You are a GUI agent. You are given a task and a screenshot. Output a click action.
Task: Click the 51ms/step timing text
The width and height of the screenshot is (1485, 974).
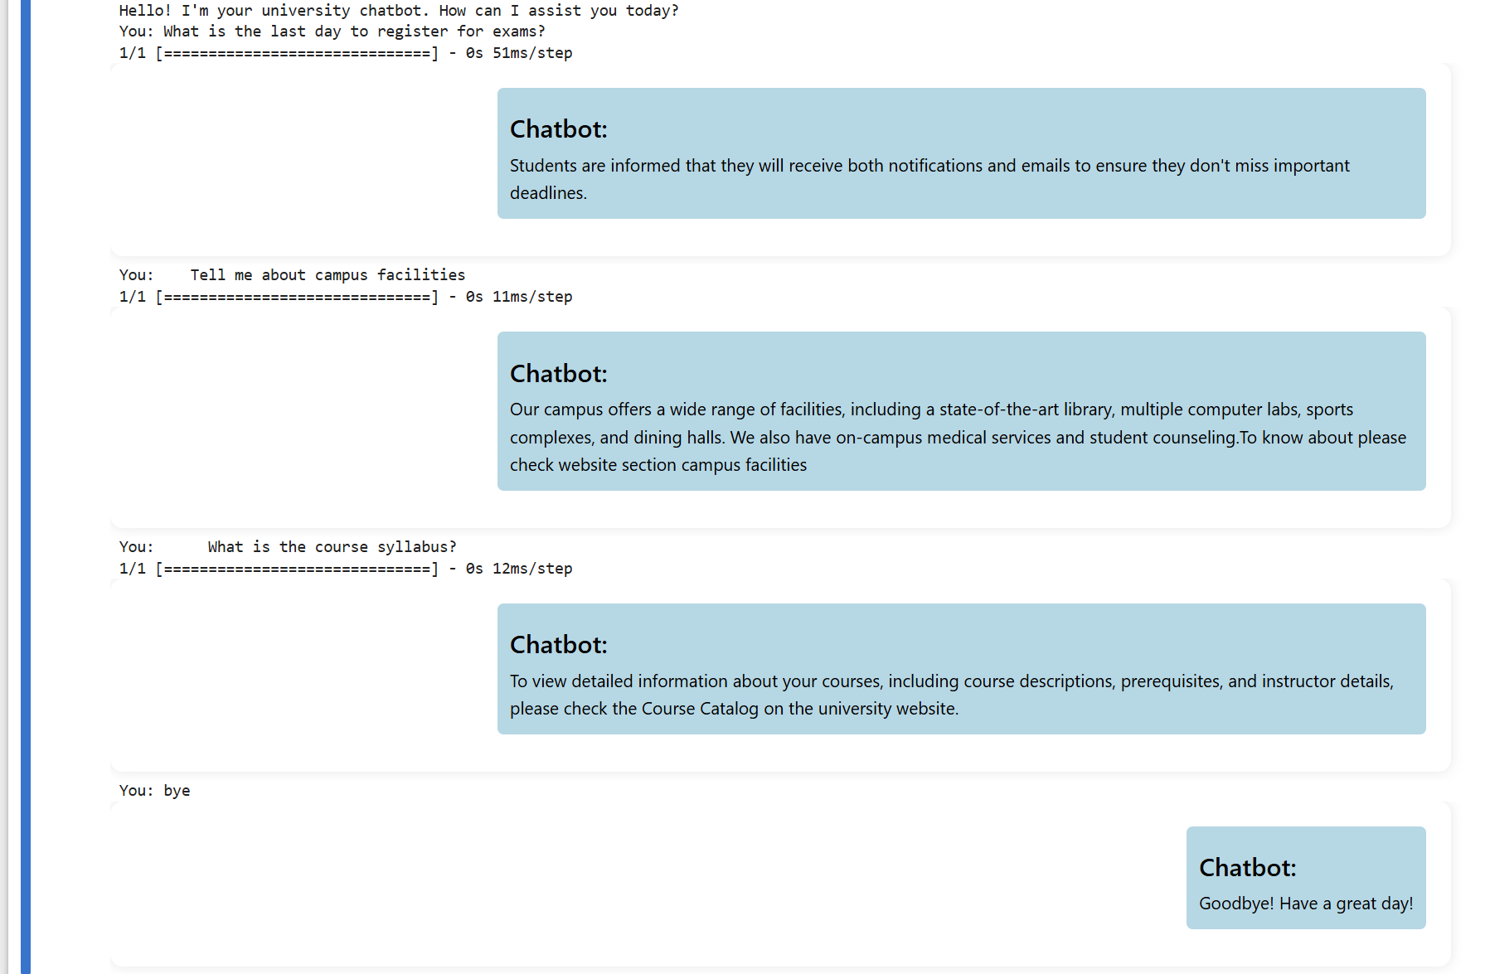(x=531, y=53)
